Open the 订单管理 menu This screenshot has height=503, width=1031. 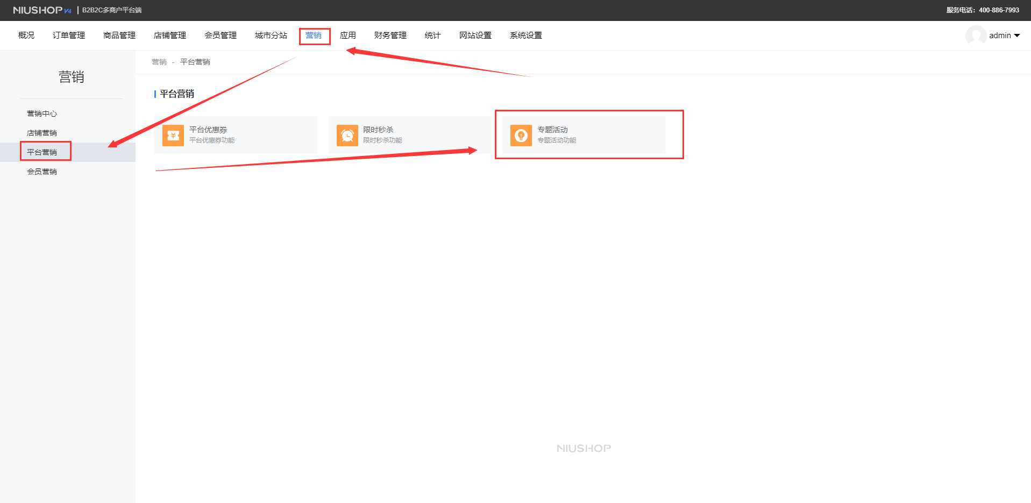tap(69, 36)
